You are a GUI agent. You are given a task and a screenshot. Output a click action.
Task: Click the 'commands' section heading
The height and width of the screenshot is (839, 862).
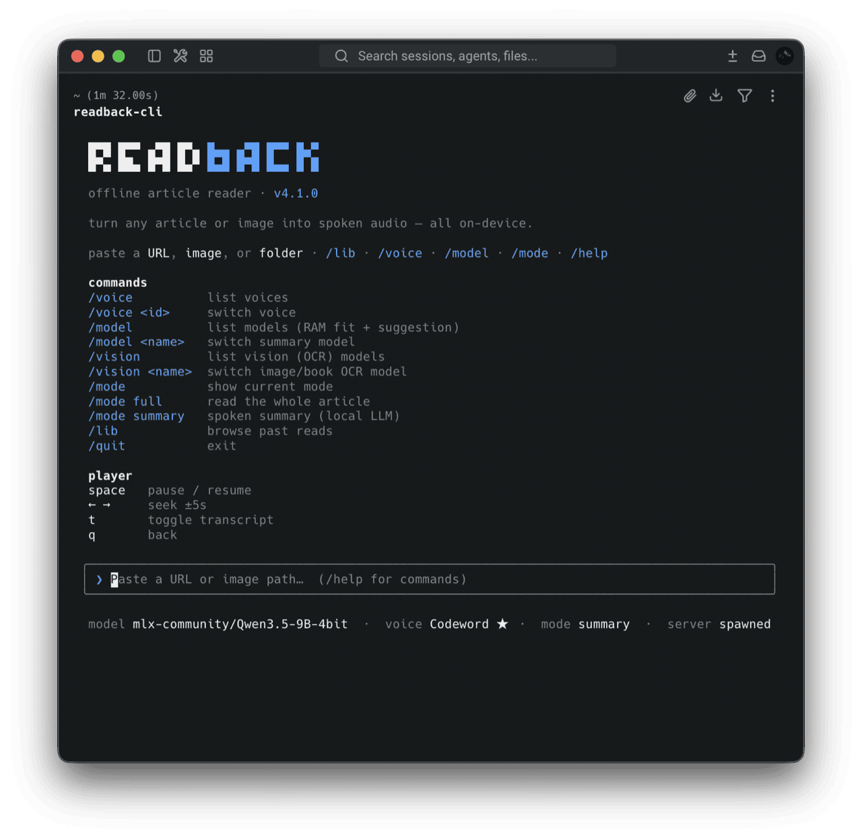click(x=118, y=283)
